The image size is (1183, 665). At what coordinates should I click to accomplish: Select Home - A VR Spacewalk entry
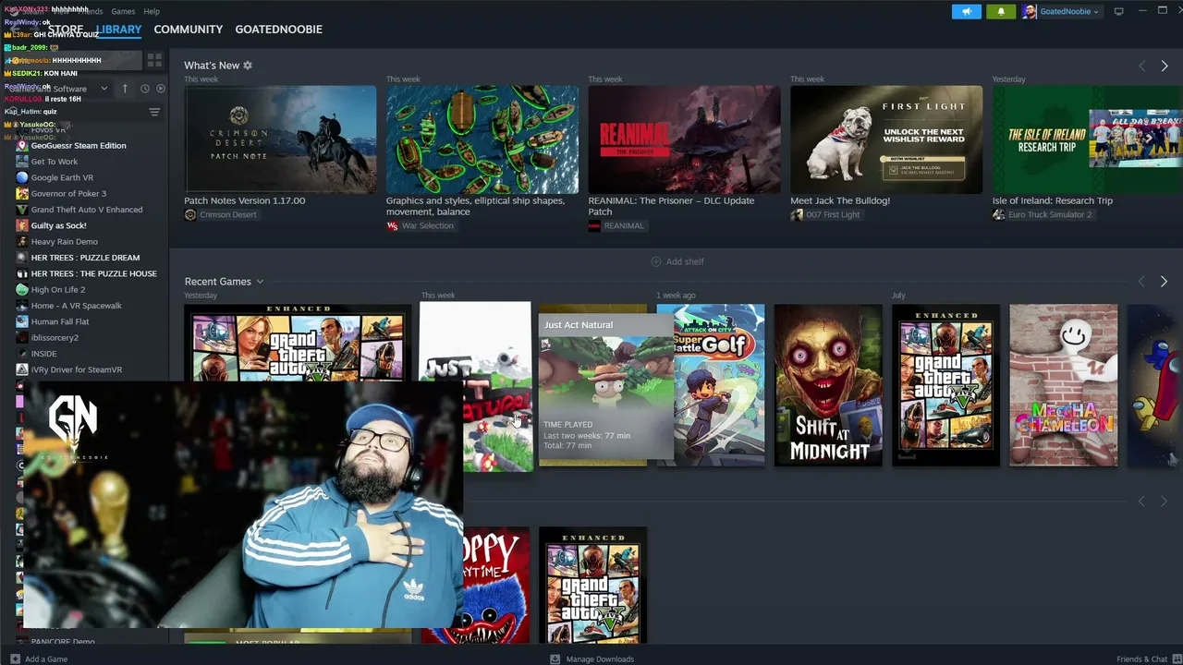tap(76, 306)
